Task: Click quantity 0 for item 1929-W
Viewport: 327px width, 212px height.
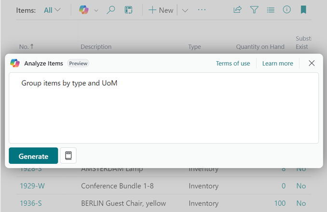Action: (x=284, y=186)
